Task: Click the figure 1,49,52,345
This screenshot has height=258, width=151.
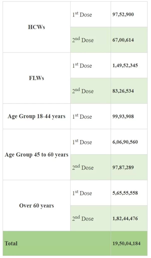Action: point(125,66)
